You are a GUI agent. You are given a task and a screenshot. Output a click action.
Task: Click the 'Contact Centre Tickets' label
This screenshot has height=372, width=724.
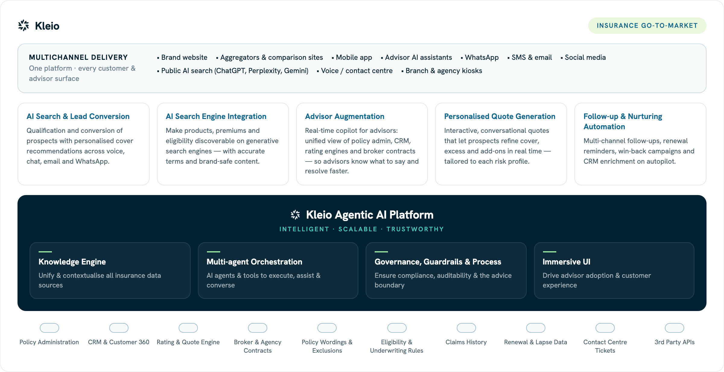[605, 346]
